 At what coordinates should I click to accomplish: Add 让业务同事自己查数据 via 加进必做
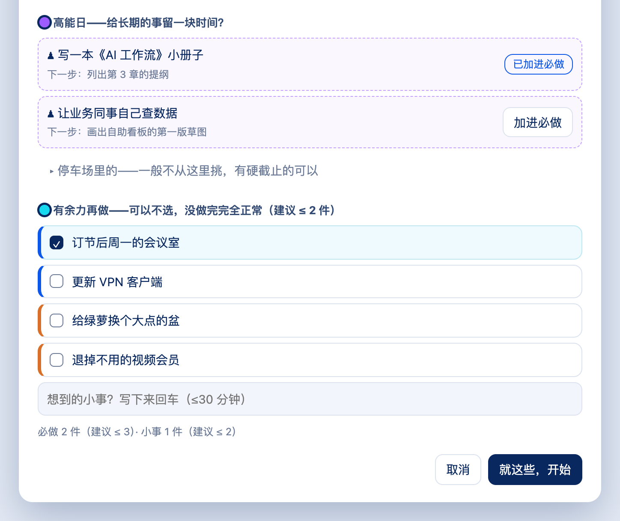click(537, 122)
